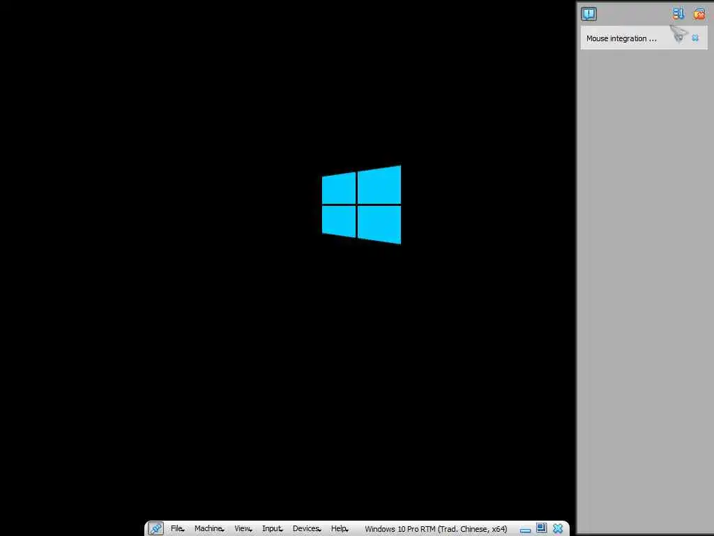The width and height of the screenshot is (714, 536).
Task: Toggle the notification center icon
Action: coord(588,14)
